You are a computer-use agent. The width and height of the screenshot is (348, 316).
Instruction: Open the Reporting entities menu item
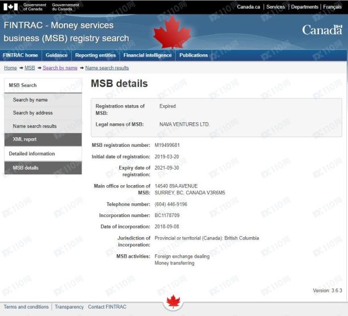95,55
